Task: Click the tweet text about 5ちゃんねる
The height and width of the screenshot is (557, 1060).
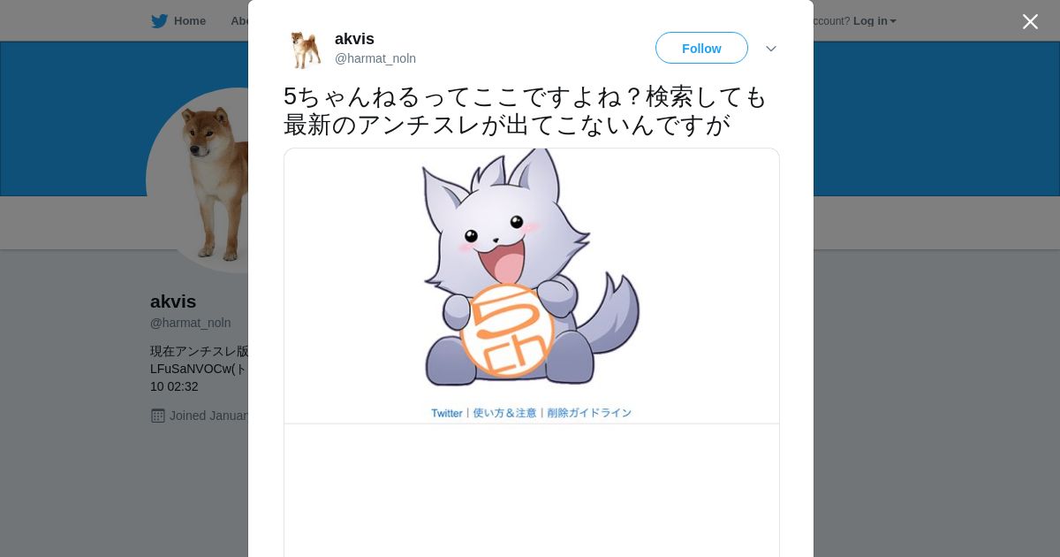Action: tap(526, 111)
